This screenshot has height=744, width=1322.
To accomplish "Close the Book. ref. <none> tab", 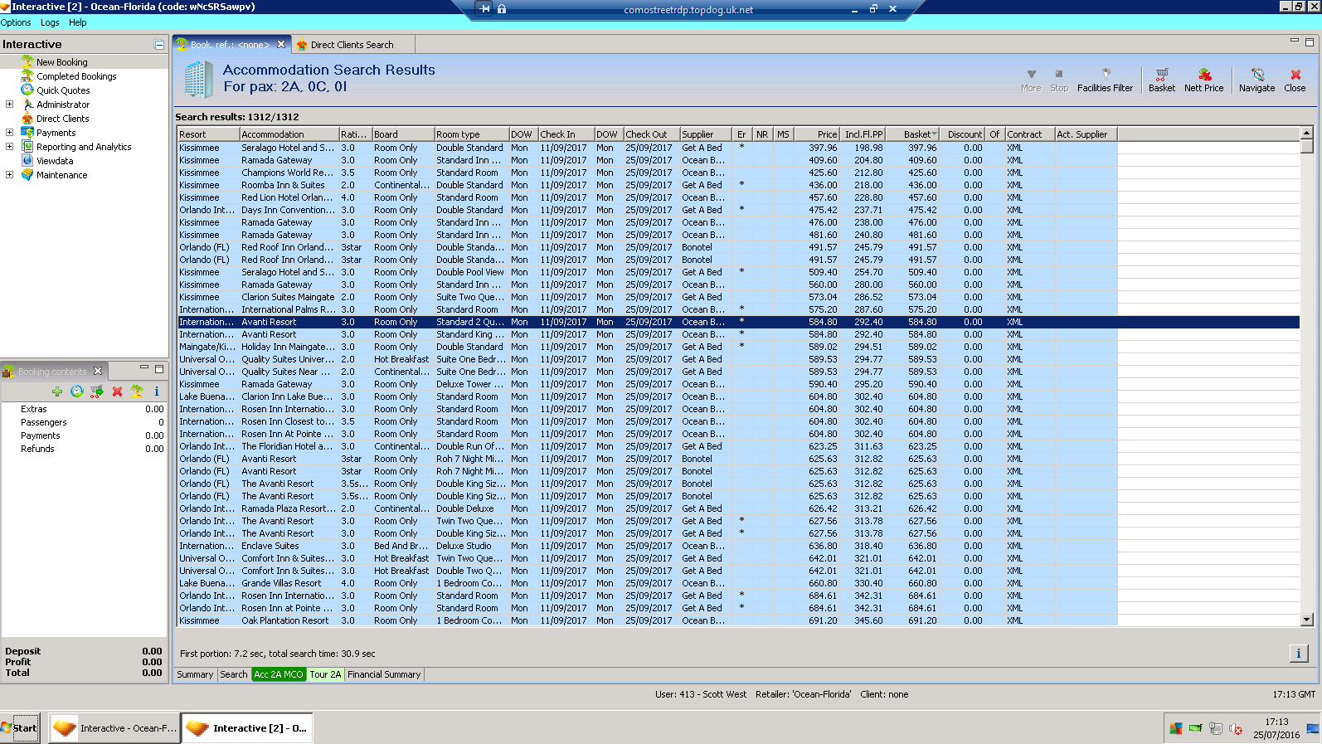I will coord(281,45).
